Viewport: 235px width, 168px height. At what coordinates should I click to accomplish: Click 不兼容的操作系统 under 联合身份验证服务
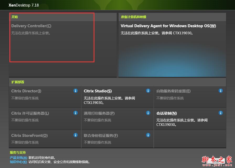97,142
